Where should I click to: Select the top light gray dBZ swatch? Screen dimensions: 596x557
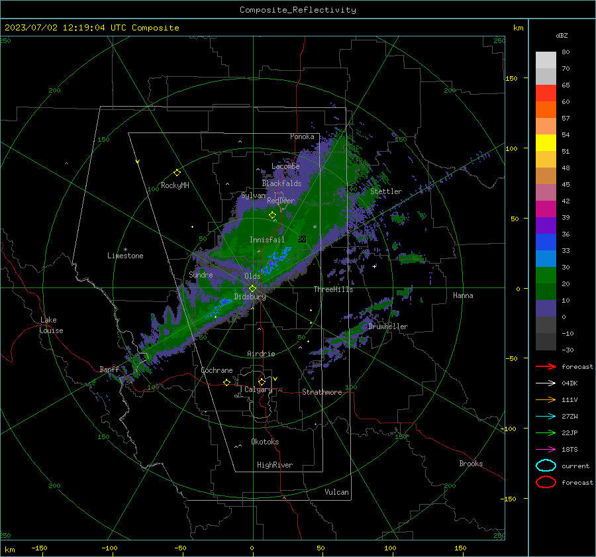(546, 60)
